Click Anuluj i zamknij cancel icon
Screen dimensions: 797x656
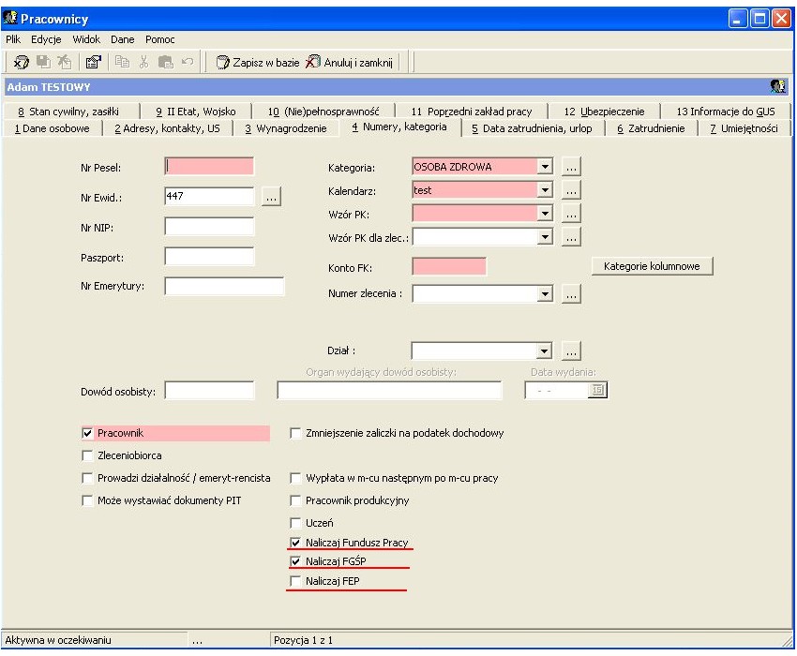(312, 62)
